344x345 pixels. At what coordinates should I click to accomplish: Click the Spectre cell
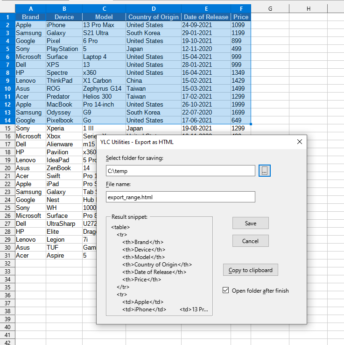coord(64,72)
